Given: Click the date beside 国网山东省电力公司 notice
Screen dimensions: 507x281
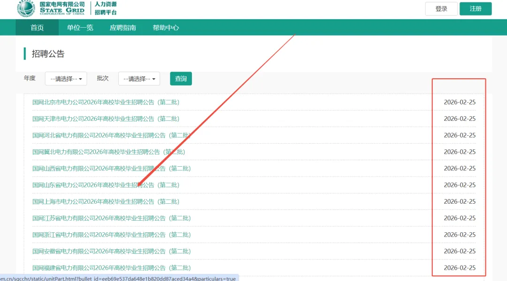Looking at the screenshot, I should [460, 185].
